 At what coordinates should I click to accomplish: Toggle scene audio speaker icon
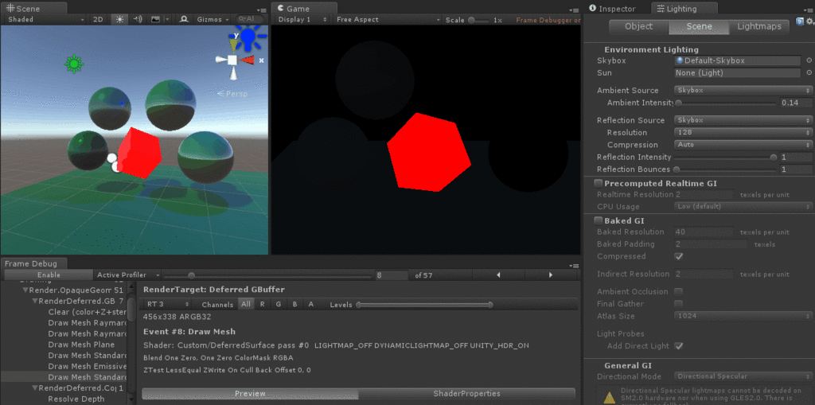137,19
